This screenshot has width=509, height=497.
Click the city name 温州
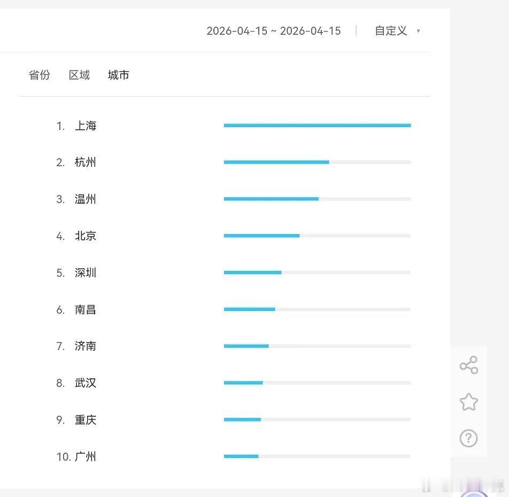86,199
